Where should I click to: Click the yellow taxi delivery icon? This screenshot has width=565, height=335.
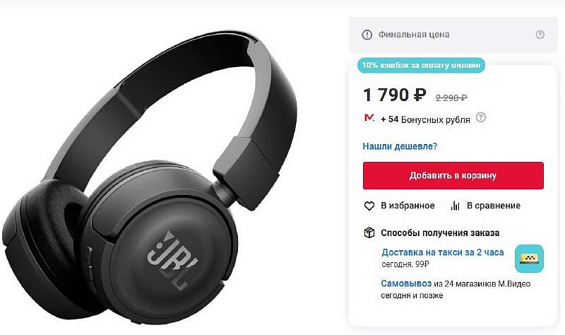529,259
